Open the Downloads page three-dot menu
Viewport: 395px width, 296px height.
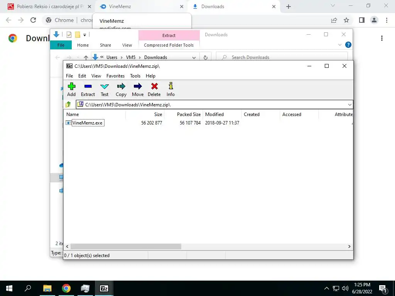coord(382,38)
